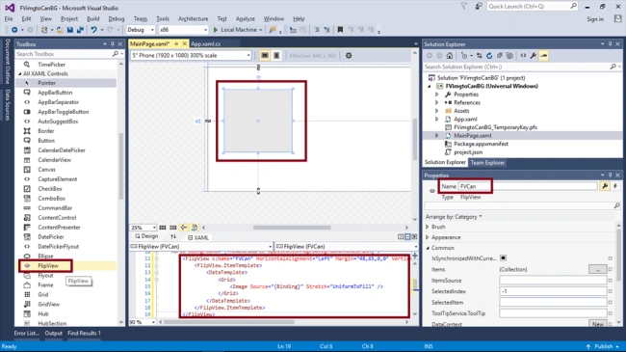Toggle auto-hide pin on Properties panel
The image size is (626, 352).
click(610, 176)
